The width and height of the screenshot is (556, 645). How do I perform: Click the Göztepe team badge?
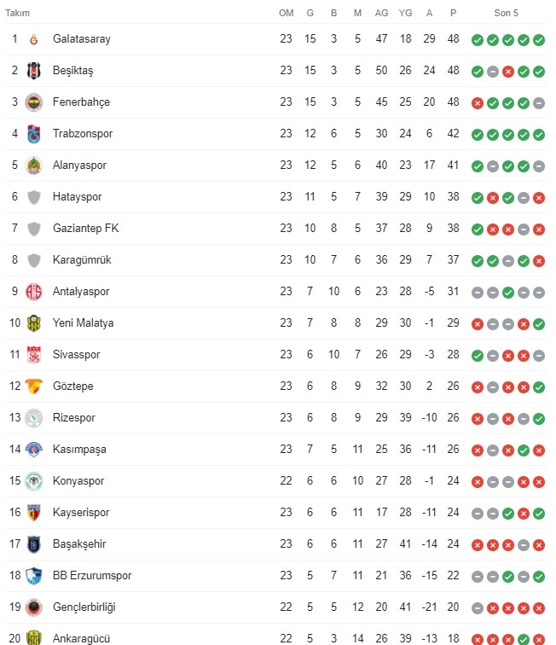[34, 386]
